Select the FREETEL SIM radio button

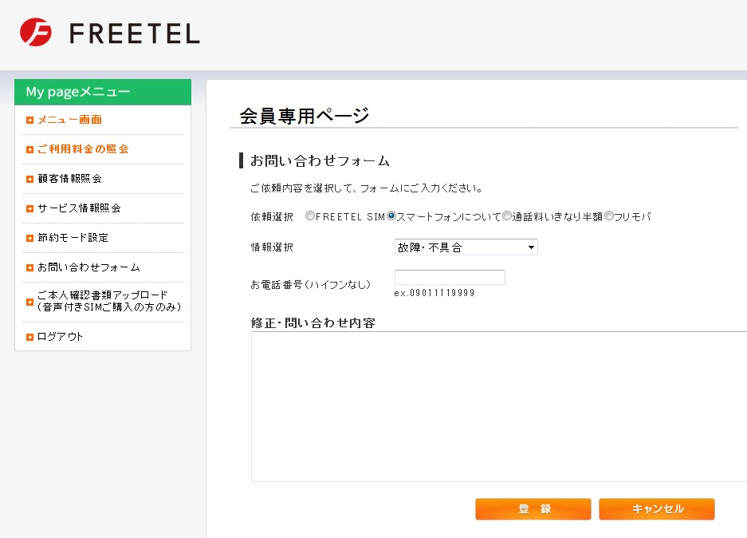click(x=310, y=216)
